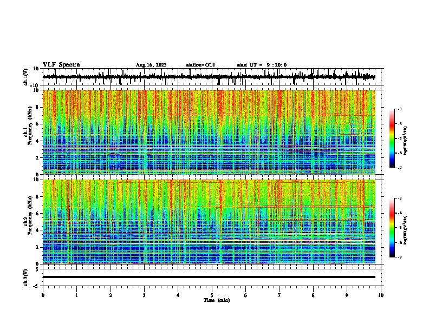Click the '-3' label on ch.1 color scale
This screenshot has width=429, height=331.
coord(400,109)
